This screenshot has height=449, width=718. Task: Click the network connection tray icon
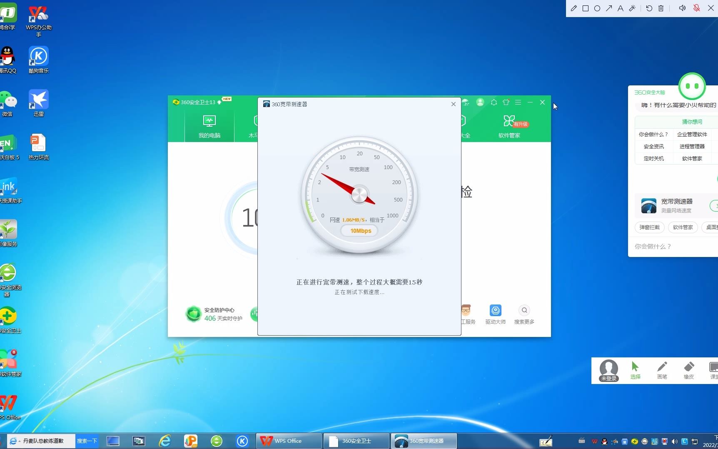(695, 442)
